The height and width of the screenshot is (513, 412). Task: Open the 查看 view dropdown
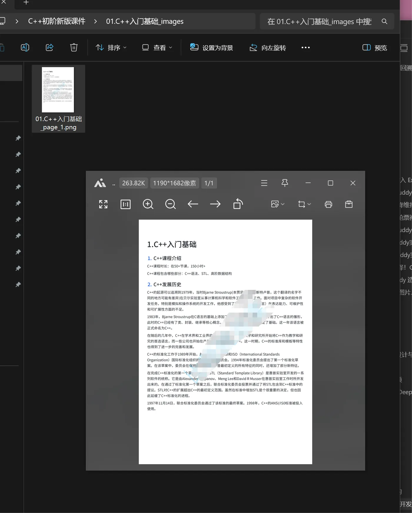[x=157, y=48]
